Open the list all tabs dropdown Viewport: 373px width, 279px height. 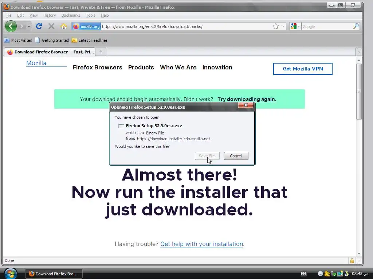point(359,52)
